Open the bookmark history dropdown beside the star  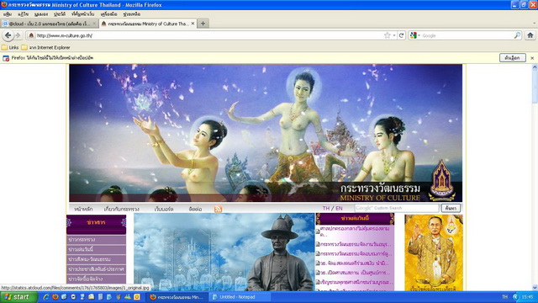click(394, 35)
